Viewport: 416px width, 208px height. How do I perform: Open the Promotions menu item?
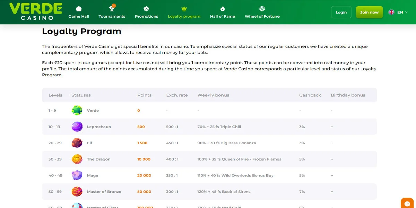tap(146, 12)
